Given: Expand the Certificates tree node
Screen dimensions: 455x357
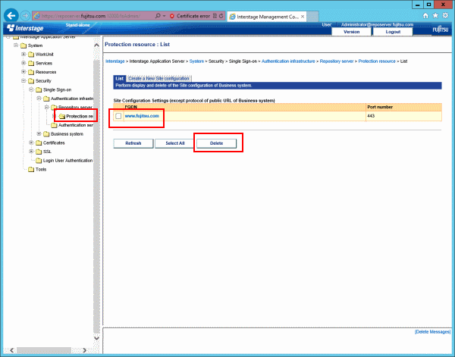Looking at the screenshot, I should [31, 142].
